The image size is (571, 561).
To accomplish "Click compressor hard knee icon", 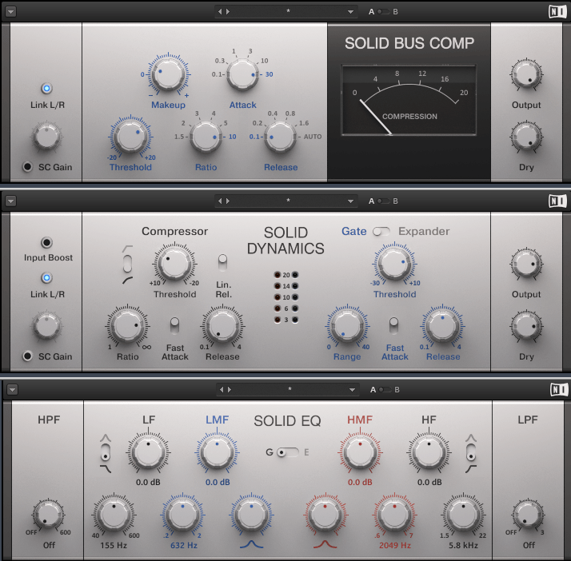I will pos(127,249).
